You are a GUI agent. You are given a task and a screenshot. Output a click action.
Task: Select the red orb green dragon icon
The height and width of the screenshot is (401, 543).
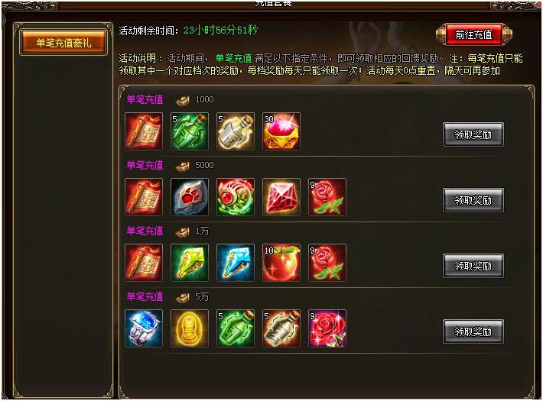click(236, 197)
